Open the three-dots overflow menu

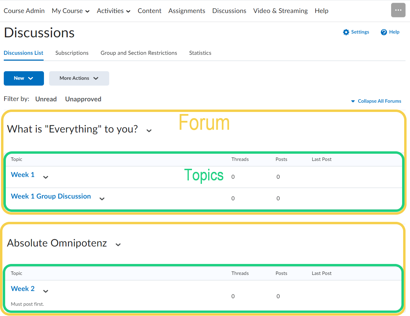pos(398,10)
